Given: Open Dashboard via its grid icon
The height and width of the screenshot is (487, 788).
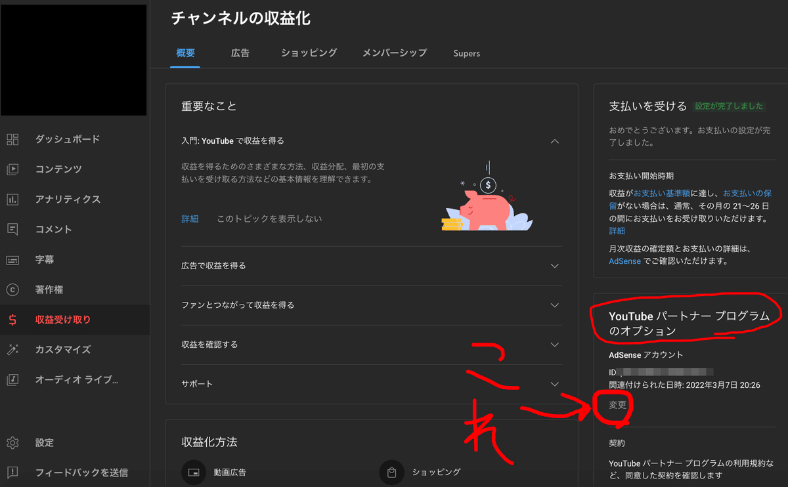Looking at the screenshot, I should pyautogui.click(x=12, y=139).
